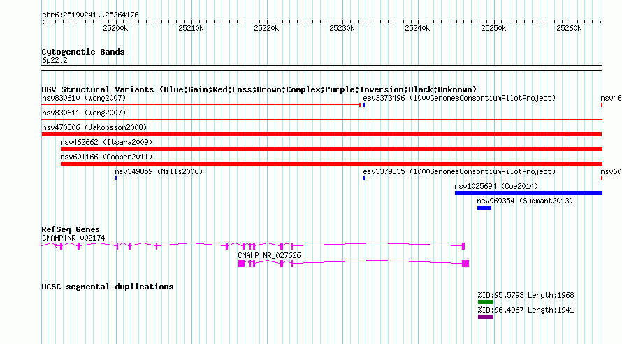The height and width of the screenshot is (344, 622).
Task: Click the nsv601166 (Cooper2011) red variant bar
Action: click(331, 164)
